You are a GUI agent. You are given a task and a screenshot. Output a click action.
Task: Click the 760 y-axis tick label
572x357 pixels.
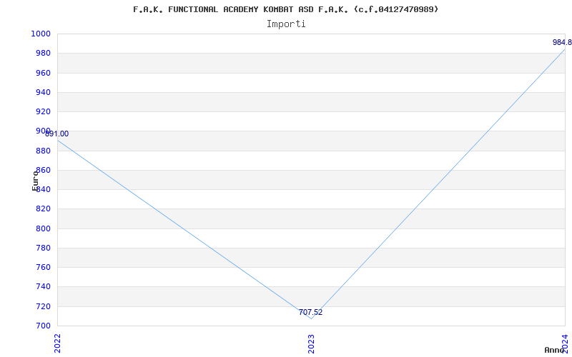click(x=43, y=267)
